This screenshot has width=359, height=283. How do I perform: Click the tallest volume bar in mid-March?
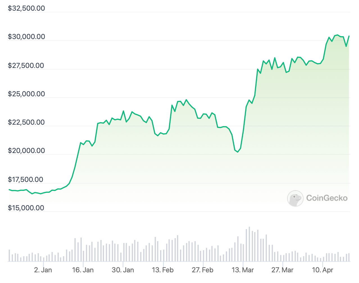pyautogui.click(x=249, y=244)
